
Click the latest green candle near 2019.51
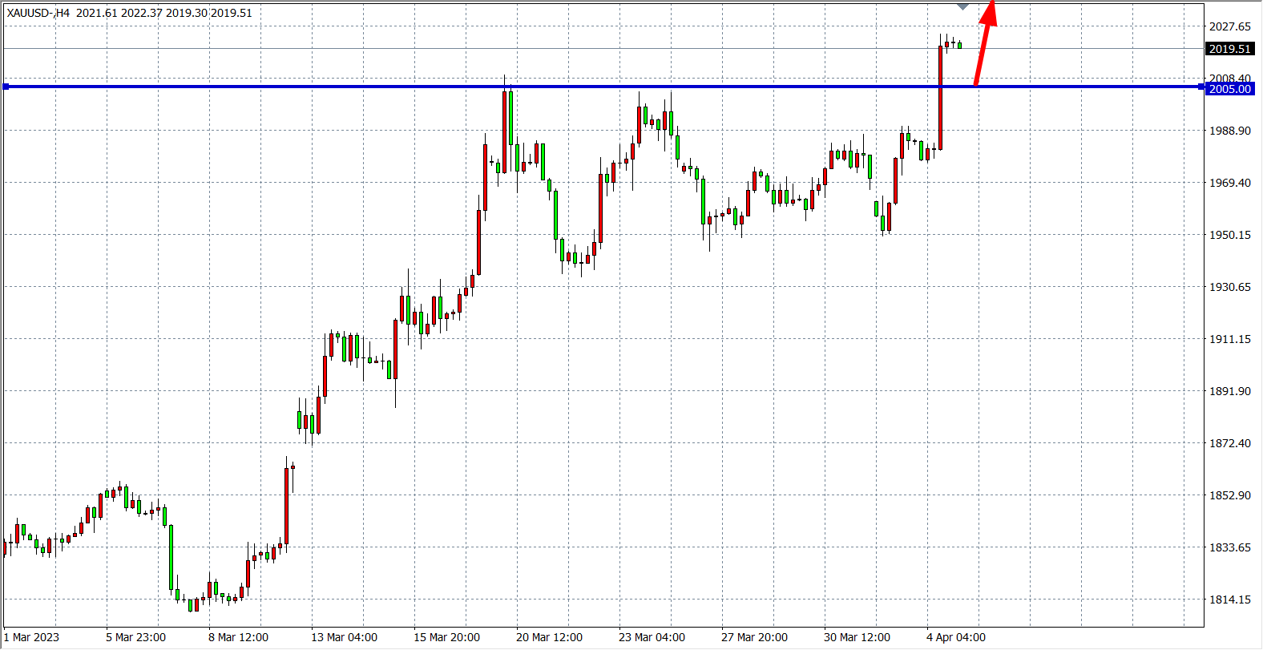point(959,46)
